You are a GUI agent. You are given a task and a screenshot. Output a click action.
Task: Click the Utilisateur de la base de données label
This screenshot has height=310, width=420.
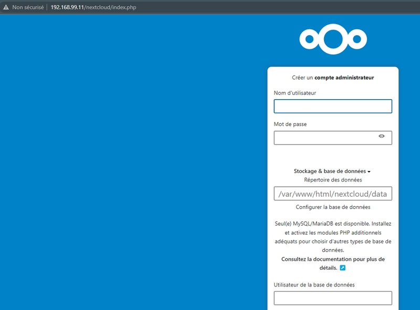coord(314,285)
